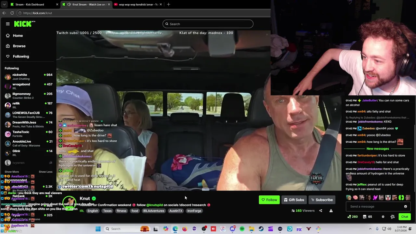Select the English language tag

[x=93, y=211]
